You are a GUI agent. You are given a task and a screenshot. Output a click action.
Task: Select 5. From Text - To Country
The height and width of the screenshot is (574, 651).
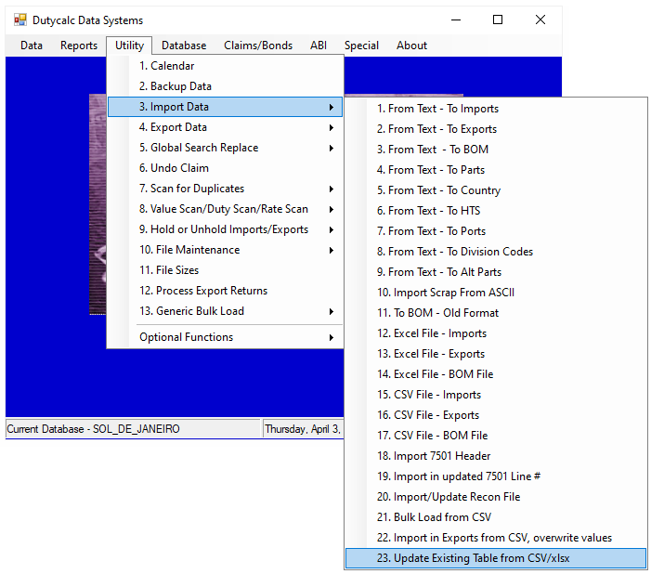click(496, 190)
